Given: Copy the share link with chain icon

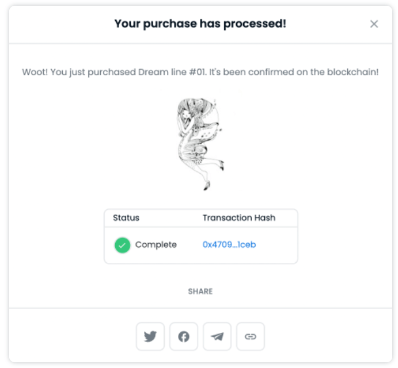Looking at the screenshot, I should point(251,336).
